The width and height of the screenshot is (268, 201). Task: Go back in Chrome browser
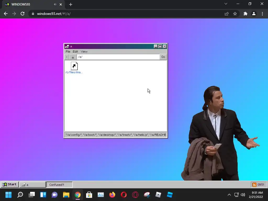tap(6, 14)
